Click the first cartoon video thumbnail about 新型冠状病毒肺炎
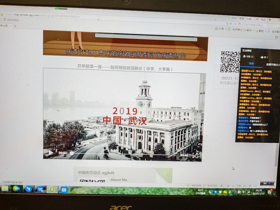The width and height of the screenshot is (280, 210). (x=126, y=45)
